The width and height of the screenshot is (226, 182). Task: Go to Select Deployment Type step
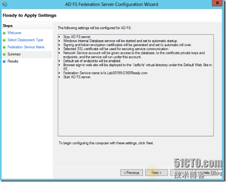point(25,40)
